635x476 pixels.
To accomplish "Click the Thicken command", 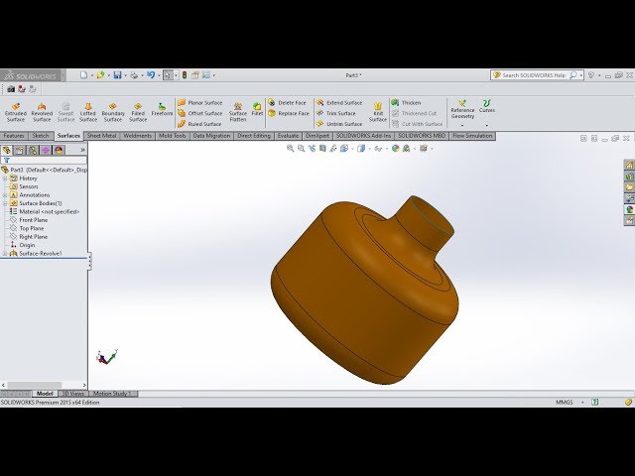I will point(406,103).
